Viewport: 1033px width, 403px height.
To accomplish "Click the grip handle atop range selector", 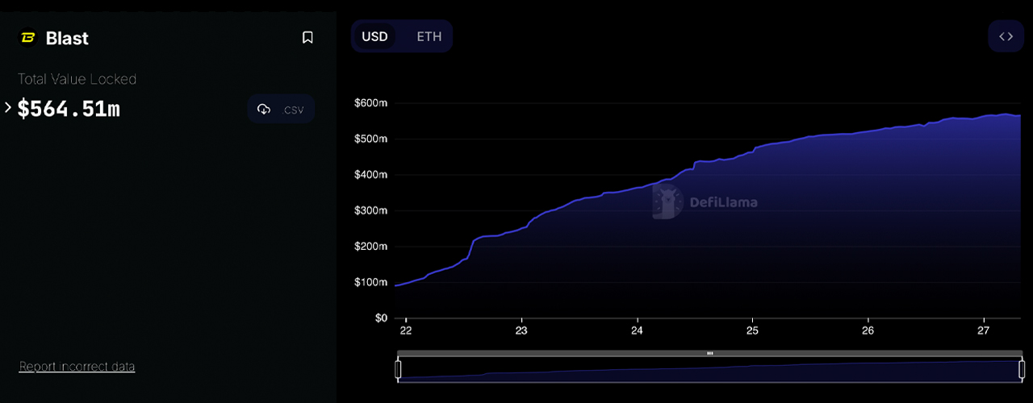I will (x=710, y=353).
